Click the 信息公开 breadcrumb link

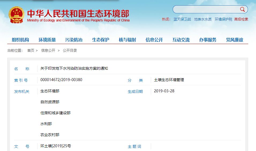[x=48, y=50]
